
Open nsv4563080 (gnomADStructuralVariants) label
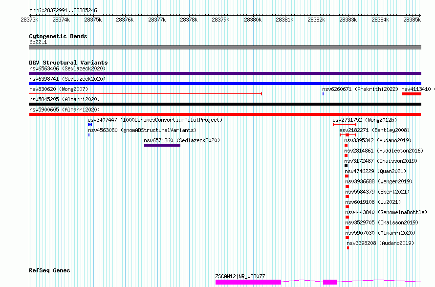(x=142, y=130)
